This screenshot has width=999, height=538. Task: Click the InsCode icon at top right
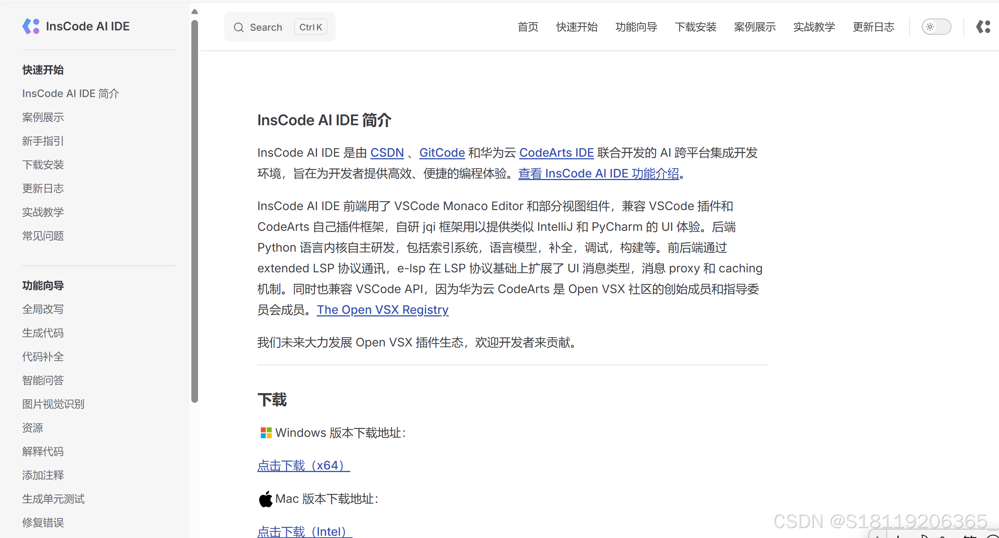[983, 27]
